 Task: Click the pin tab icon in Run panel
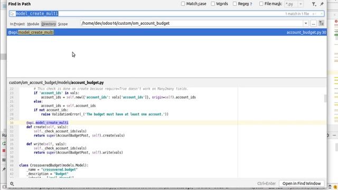(x=4, y=169)
